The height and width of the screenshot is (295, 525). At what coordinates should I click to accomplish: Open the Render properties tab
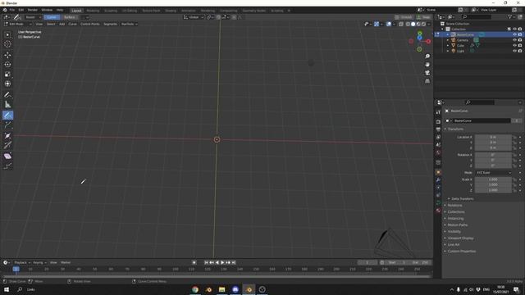438,122
